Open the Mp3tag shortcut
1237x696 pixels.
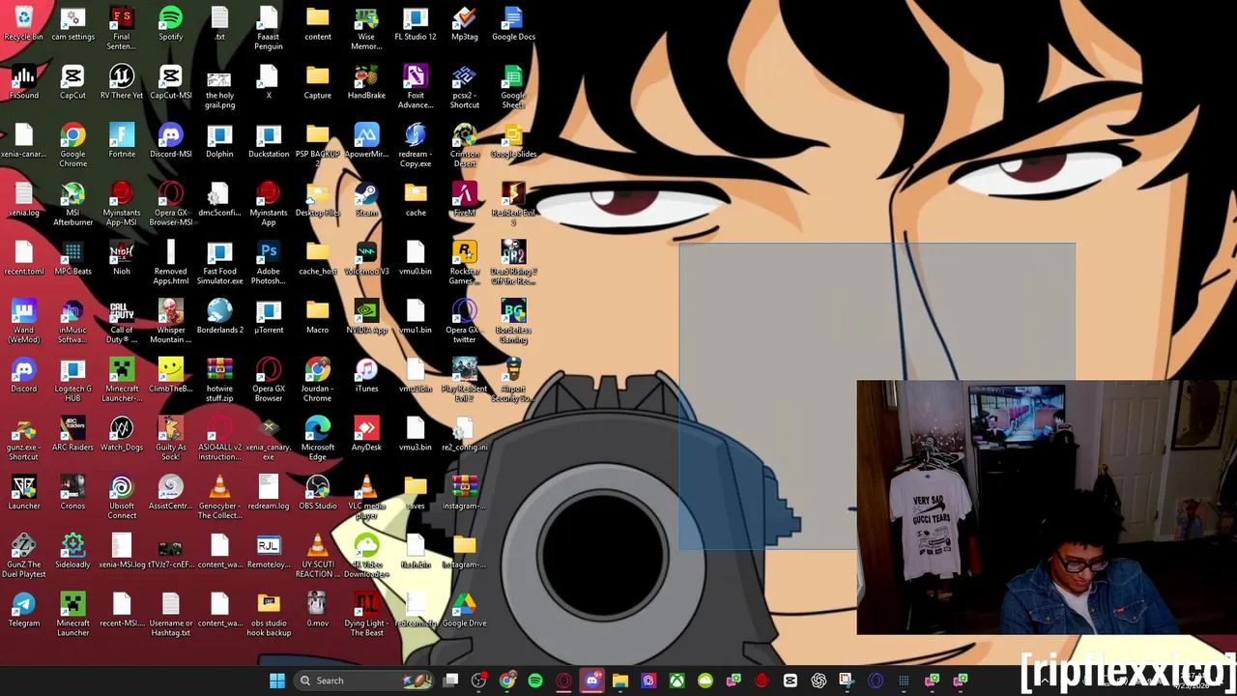pyautogui.click(x=464, y=24)
